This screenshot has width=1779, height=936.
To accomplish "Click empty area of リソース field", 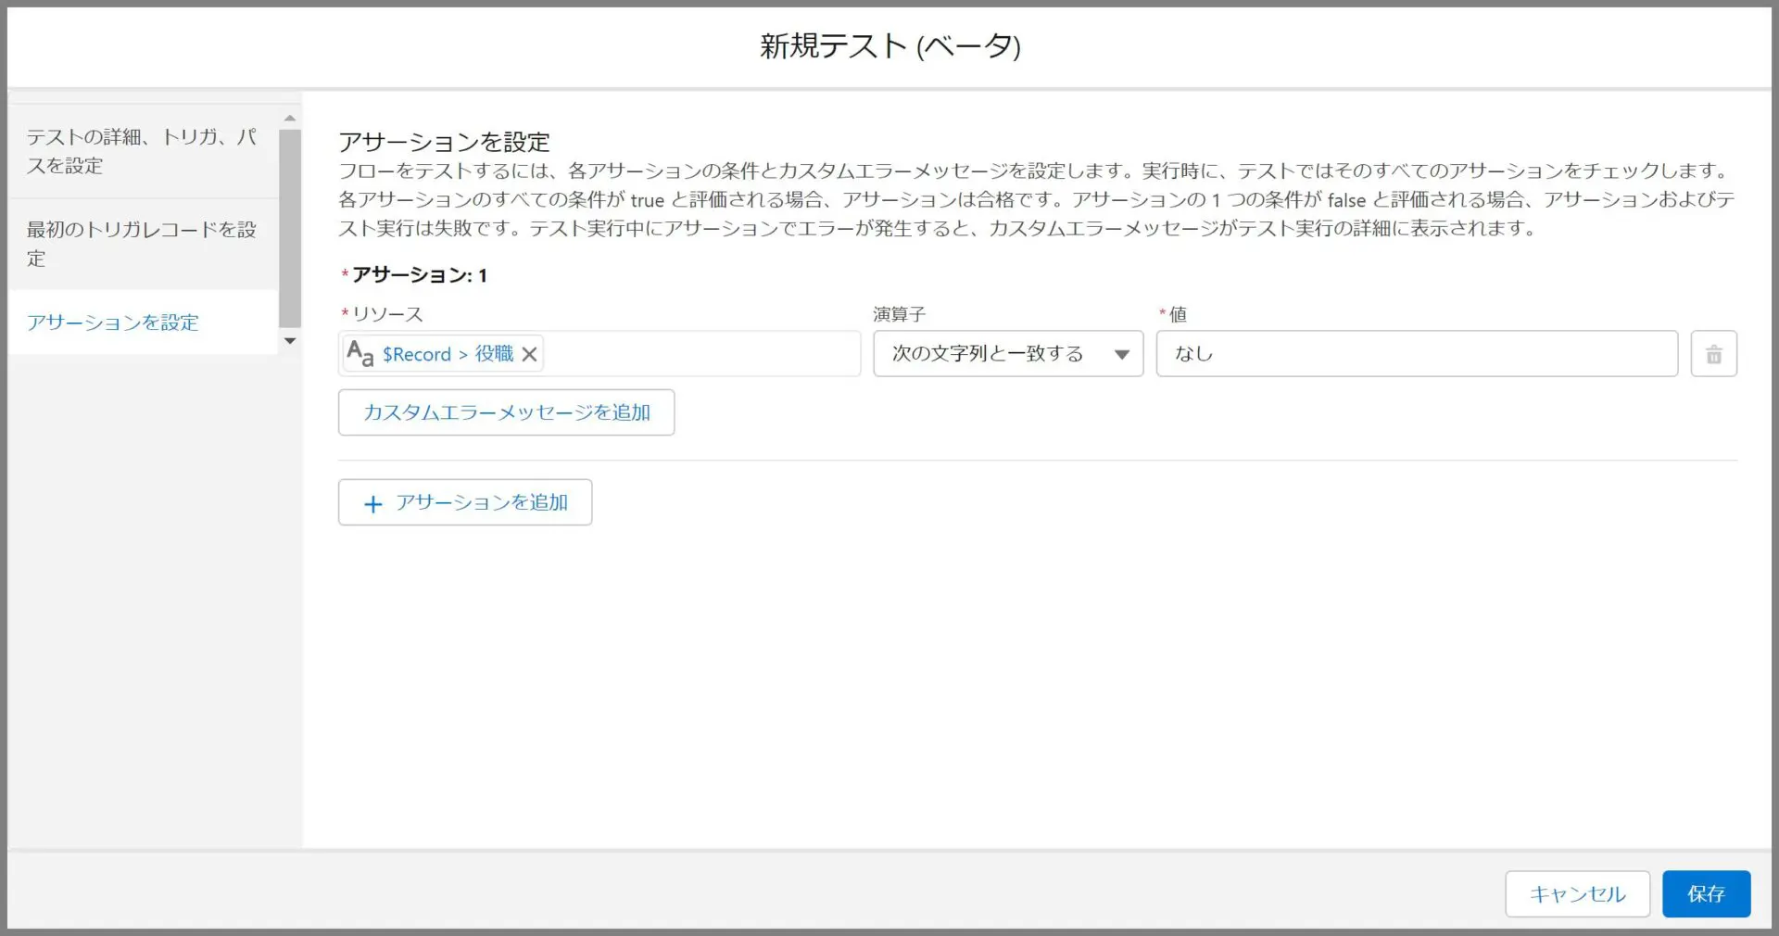I will pos(700,354).
